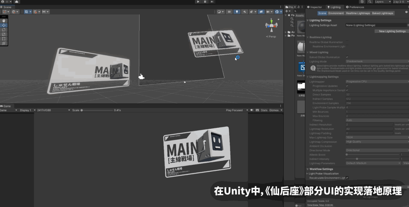Screen dimensions: 409x207
Task: Open Unity search with the magnifier icon
Action: point(370,2)
